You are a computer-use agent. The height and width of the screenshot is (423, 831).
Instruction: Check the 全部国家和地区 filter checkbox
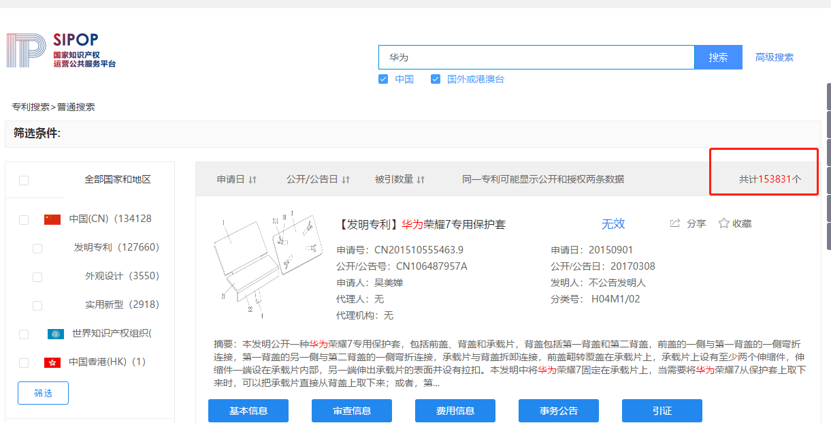[24, 181]
